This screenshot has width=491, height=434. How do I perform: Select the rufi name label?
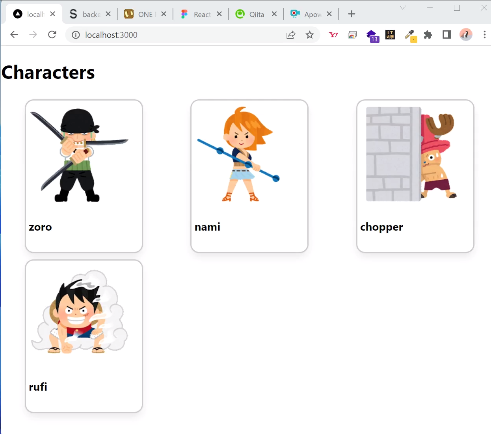click(38, 387)
